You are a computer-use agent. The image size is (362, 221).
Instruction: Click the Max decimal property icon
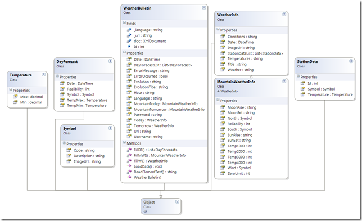15,97
